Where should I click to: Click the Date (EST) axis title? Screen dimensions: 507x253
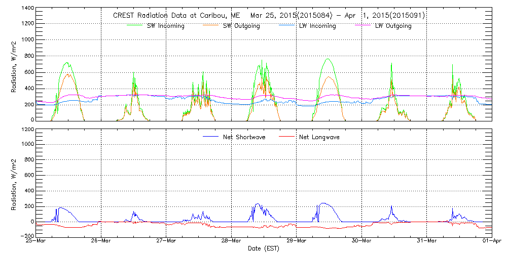click(264, 248)
